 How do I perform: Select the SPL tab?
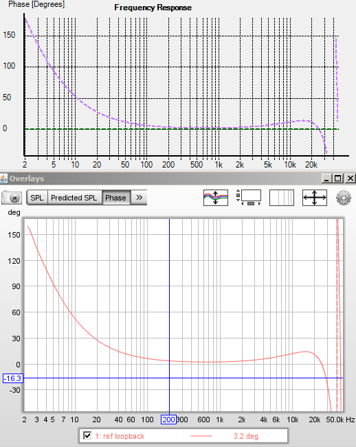[x=37, y=198]
